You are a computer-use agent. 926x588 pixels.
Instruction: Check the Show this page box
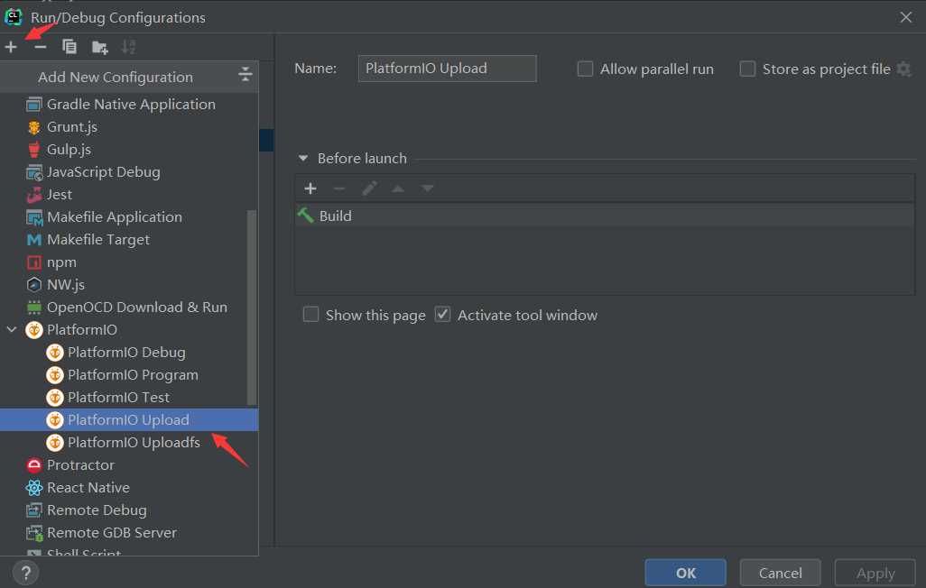coord(310,314)
